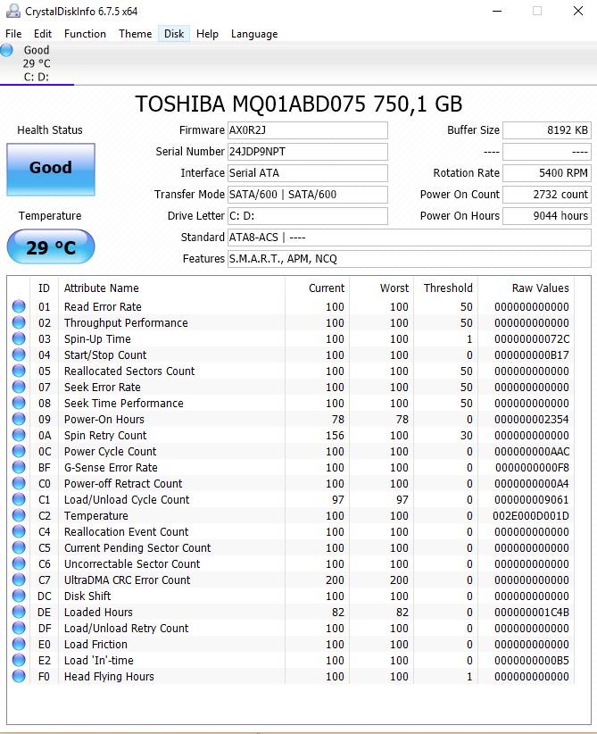
Task: Select raw value 002E000D001D
Action: coord(531,516)
